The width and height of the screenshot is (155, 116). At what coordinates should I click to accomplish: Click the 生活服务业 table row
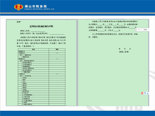pos(42,74)
